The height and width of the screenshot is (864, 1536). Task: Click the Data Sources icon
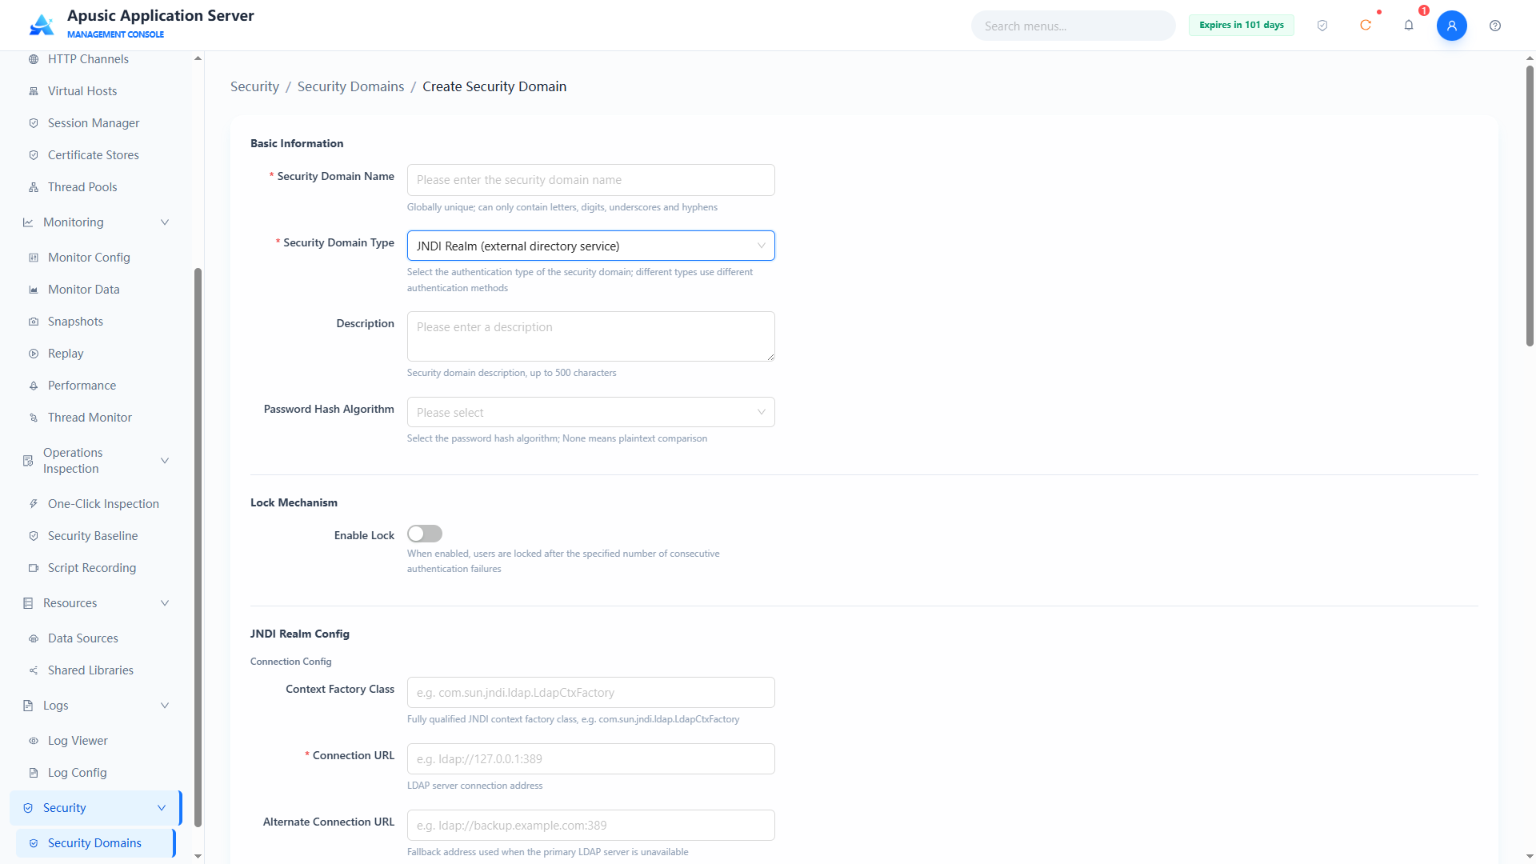pyautogui.click(x=34, y=638)
